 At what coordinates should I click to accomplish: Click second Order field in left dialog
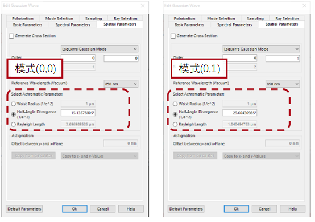click(121, 58)
